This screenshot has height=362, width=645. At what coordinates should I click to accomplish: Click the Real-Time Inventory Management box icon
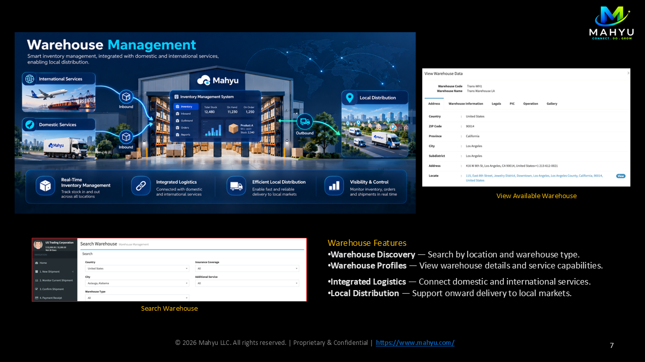(x=45, y=186)
